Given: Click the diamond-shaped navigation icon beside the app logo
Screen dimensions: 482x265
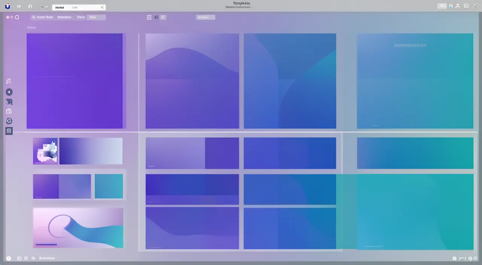Looking at the screenshot, I should (x=19, y=7).
